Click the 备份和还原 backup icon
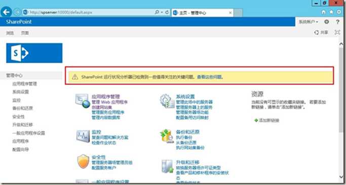 167,136
